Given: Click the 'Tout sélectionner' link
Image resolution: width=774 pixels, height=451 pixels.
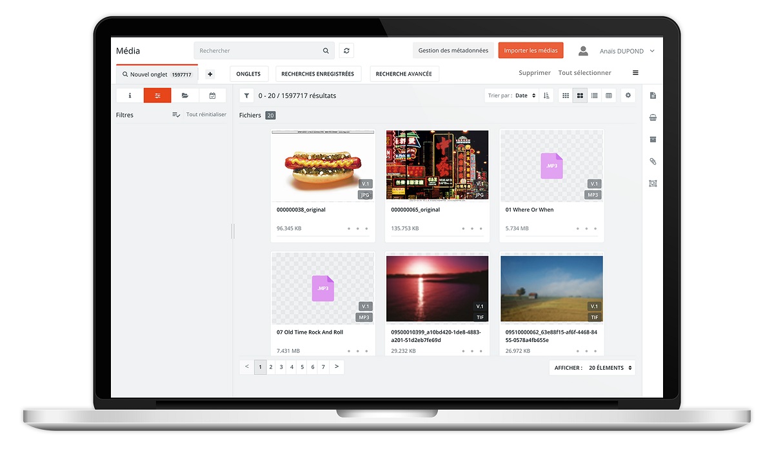Looking at the screenshot, I should pyautogui.click(x=584, y=73).
